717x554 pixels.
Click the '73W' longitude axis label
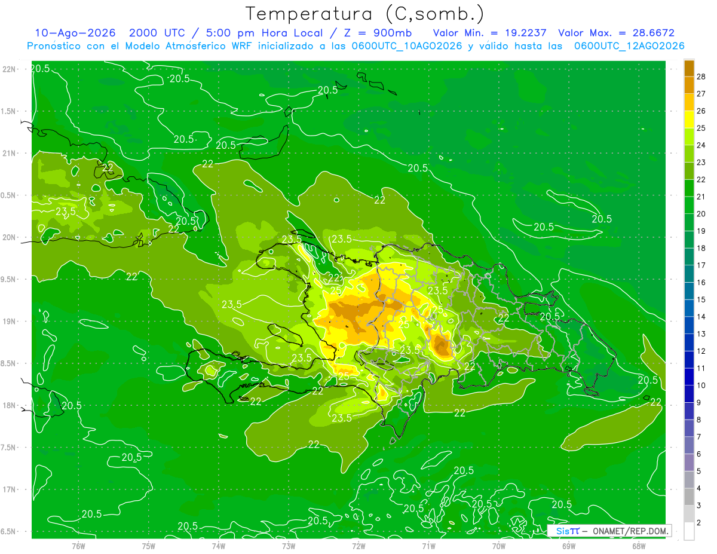289,546
